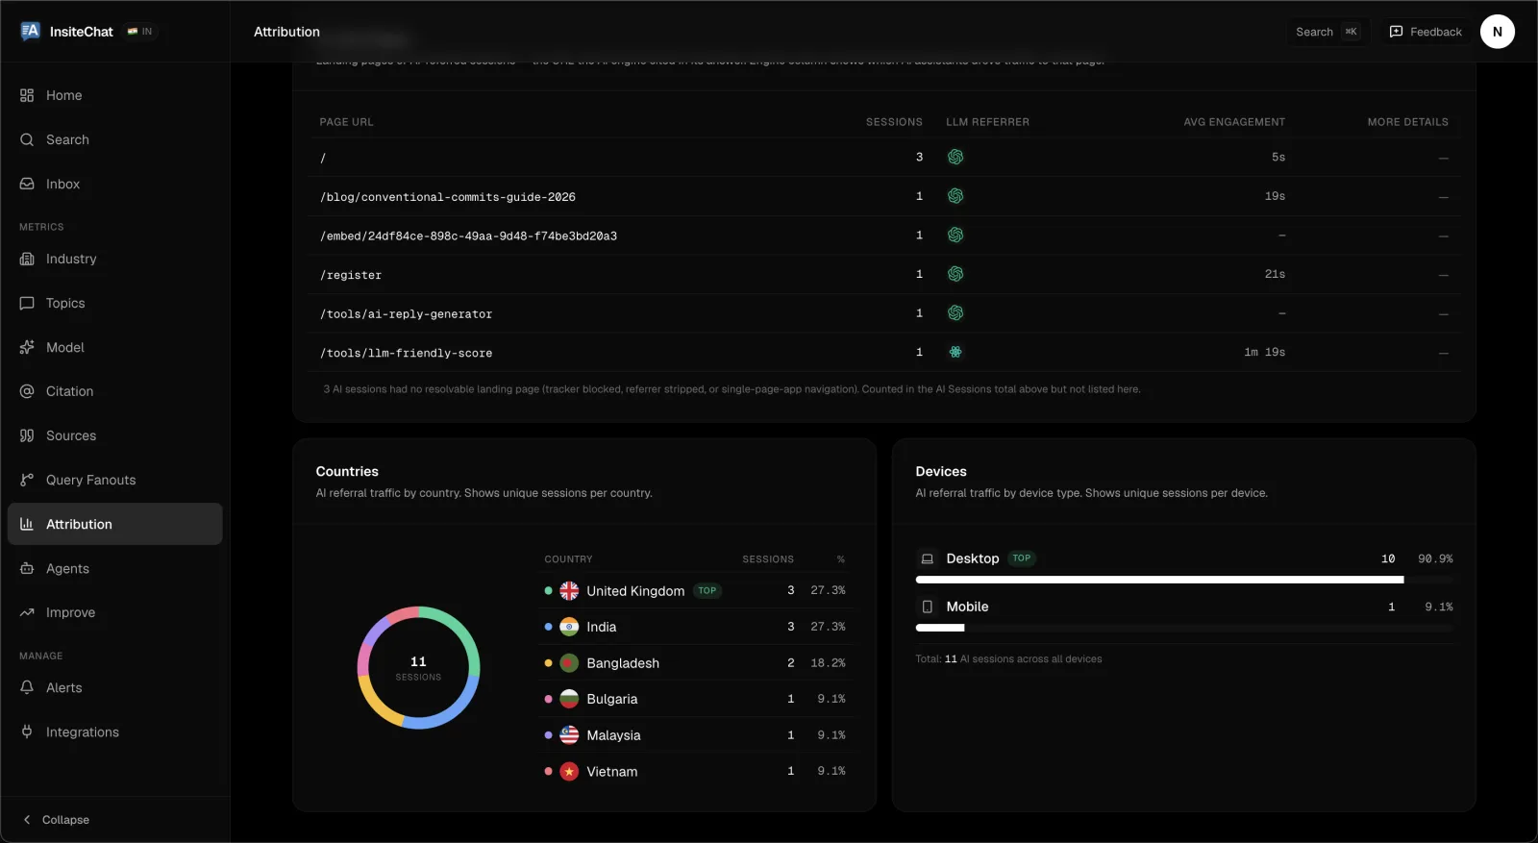
Task: Open the Industry metrics page
Action: coord(114,259)
